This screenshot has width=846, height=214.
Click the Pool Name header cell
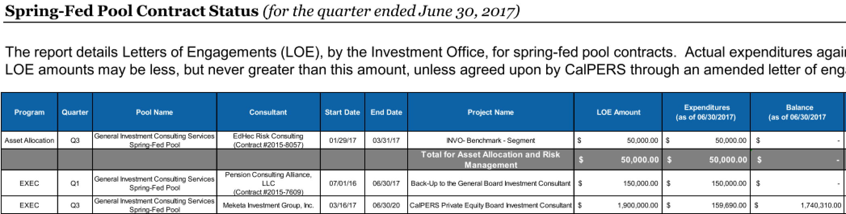(x=155, y=112)
